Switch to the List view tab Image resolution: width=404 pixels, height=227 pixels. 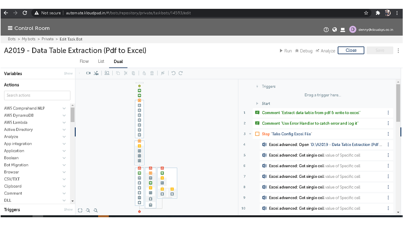click(101, 61)
